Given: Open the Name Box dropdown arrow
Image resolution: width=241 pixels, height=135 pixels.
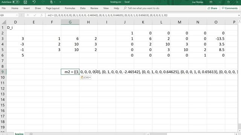Looking at the screenshot, I should (x=17, y=15).
